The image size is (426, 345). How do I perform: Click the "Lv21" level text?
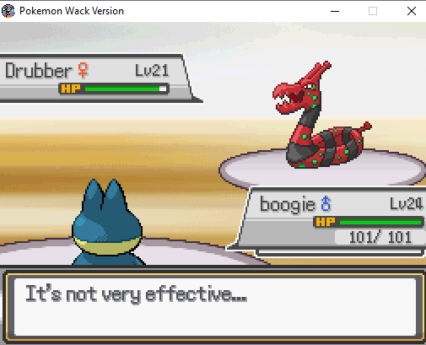pyautogui.click(x=152, y=71)
